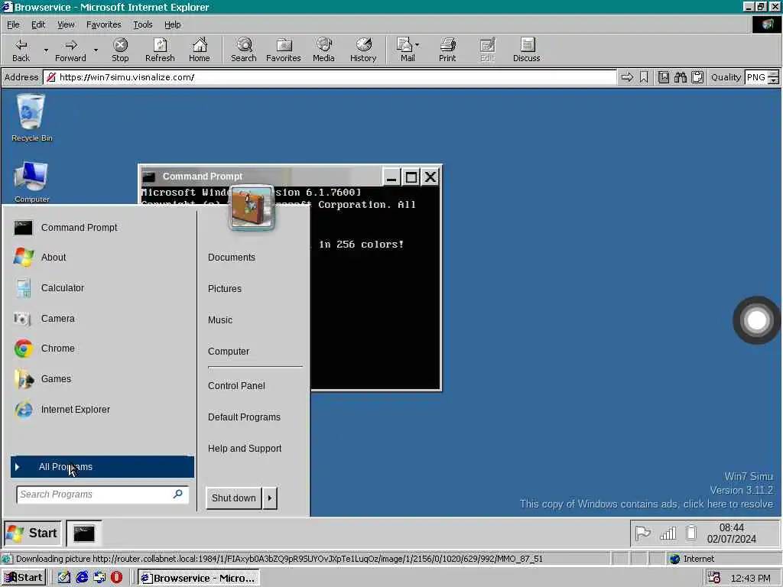This screenshot has height=587, width=783.
Task: Click the Win7 Simu Start button
Action: (x=33, y=533)
